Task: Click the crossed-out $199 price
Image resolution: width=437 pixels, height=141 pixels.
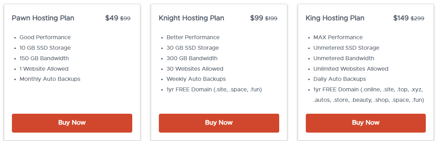Action: coord(271,19)
